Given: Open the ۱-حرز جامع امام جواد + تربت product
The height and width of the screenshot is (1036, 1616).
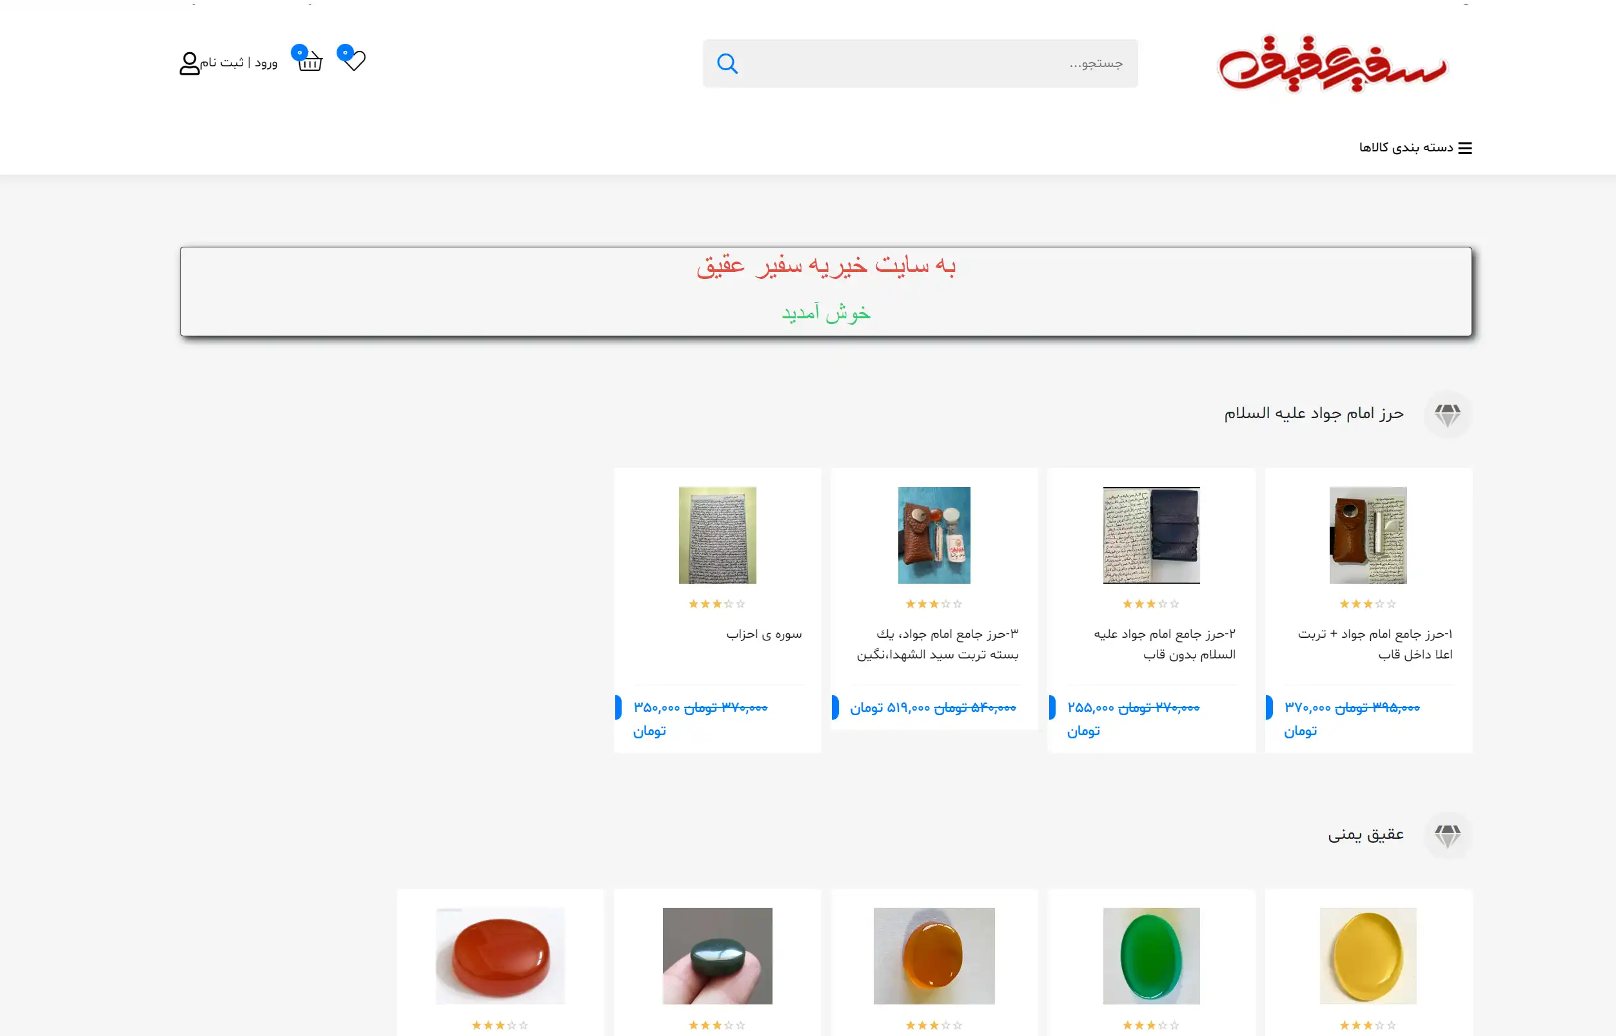Looking at the screenshot, I should [1375, 644].
